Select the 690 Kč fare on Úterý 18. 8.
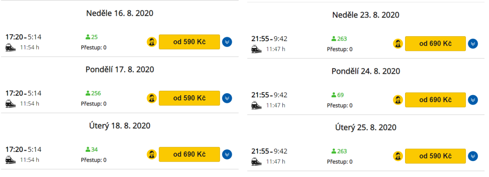 tap(189, 155)
